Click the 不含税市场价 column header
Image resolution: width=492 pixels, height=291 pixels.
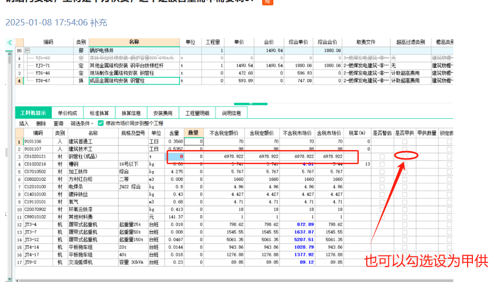tap(297, 133)
